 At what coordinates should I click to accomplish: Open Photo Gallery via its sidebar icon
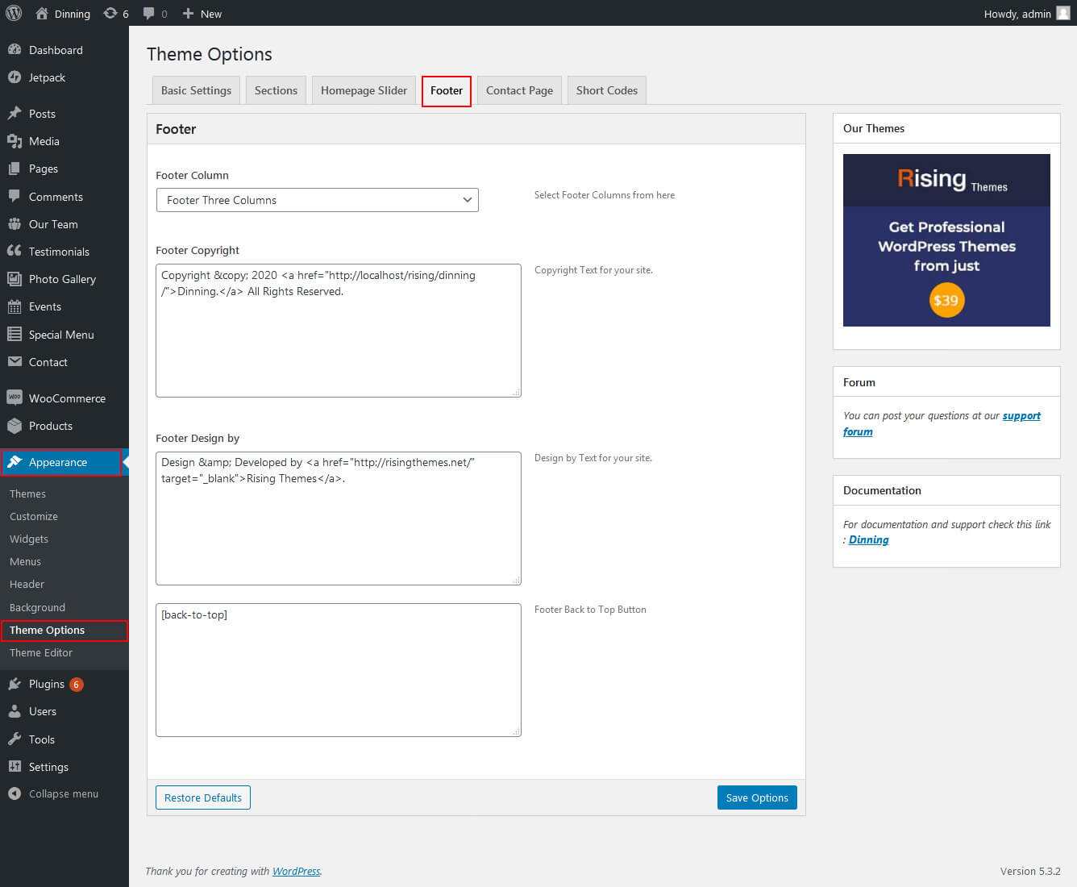[x=15, y=279]
